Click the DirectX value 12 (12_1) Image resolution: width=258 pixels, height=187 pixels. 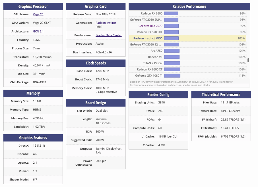pyautogui.click(x=39, y=146)
